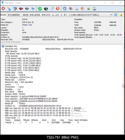Click the Track column header row
Viewport: 125px width, 140px height.
click(x=46, y=120)
